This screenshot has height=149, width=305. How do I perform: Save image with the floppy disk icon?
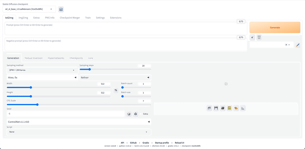click(216, 108)
